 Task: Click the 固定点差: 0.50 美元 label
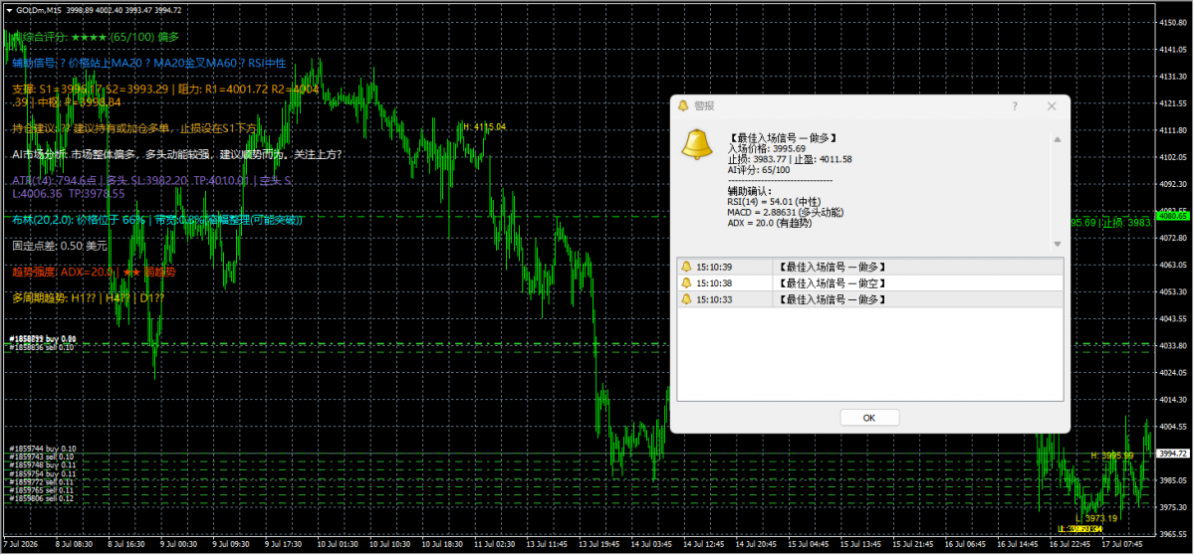tap(60, 246)
